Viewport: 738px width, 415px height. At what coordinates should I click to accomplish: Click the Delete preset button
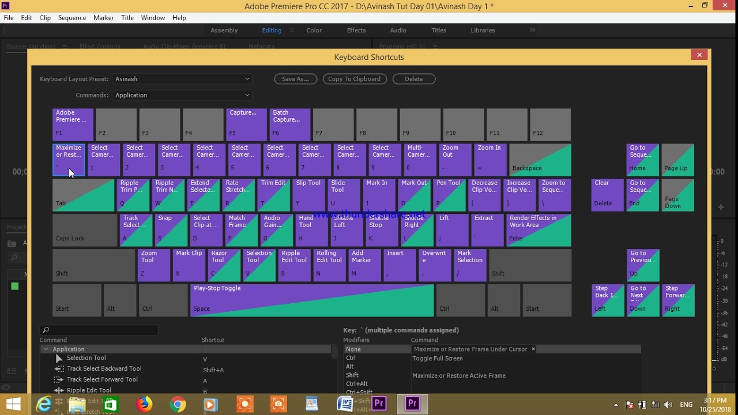(x=414, y=79)
